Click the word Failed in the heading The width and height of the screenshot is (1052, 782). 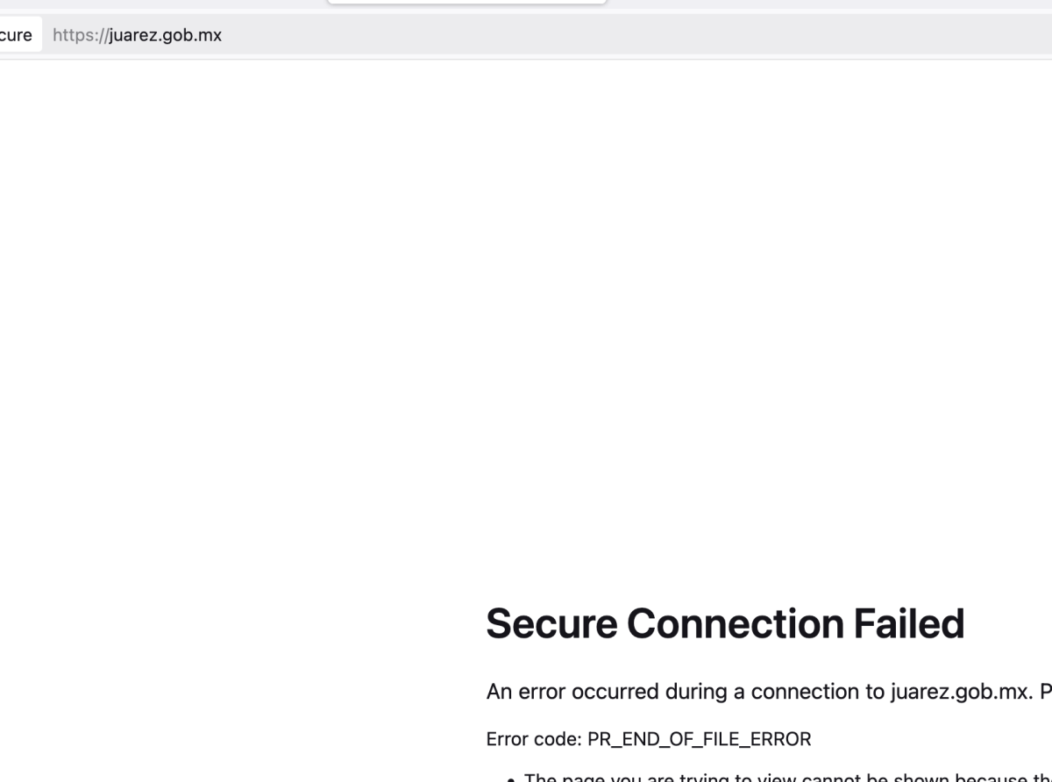pyautogui.click(x=909, y=623)
